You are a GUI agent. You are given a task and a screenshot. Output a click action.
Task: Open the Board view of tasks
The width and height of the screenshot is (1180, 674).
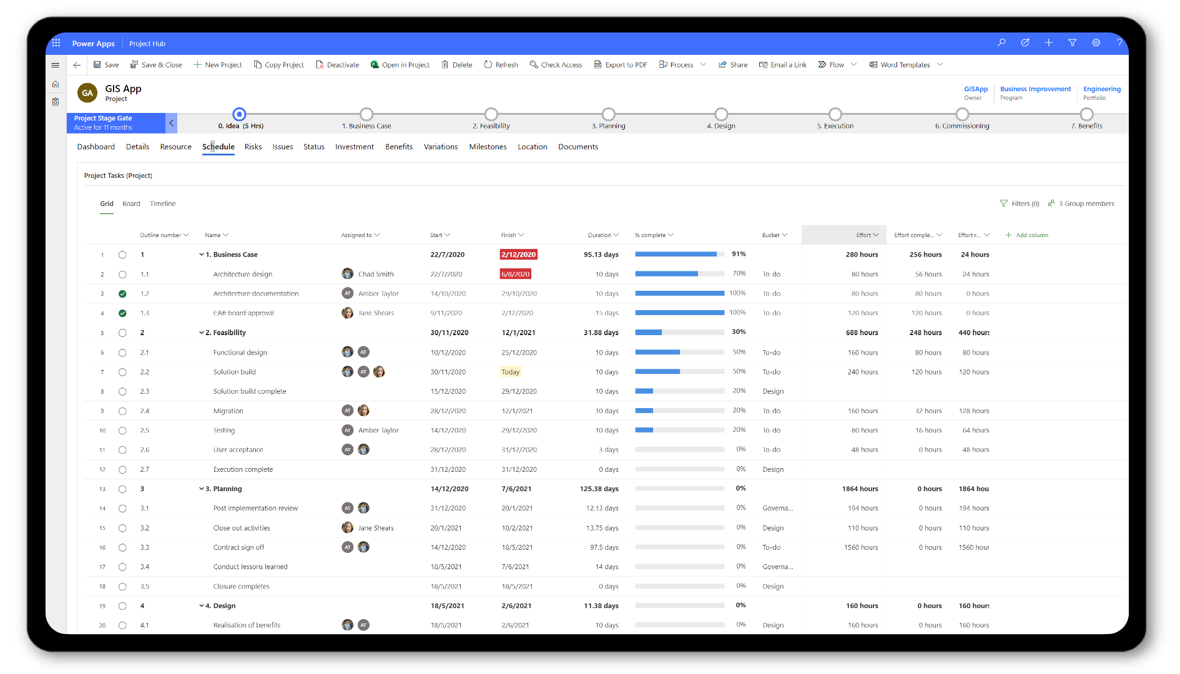(x=131, y=203)
